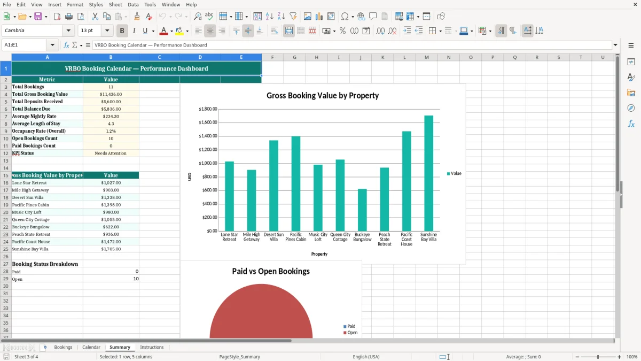Switch to the Instructions sheet tab

pyautogui.click(x=152, y=347)
